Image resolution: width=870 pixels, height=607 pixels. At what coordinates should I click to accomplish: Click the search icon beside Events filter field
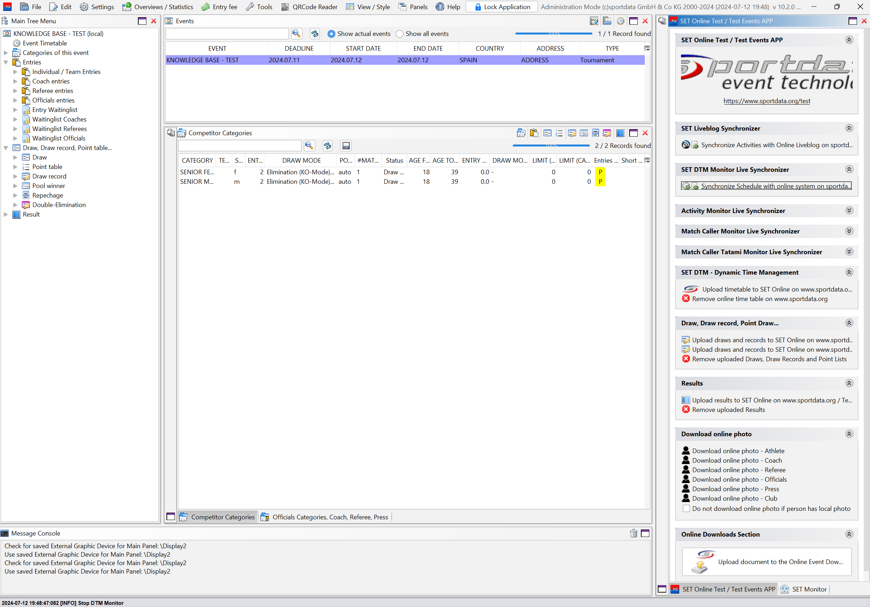(296, 34)
